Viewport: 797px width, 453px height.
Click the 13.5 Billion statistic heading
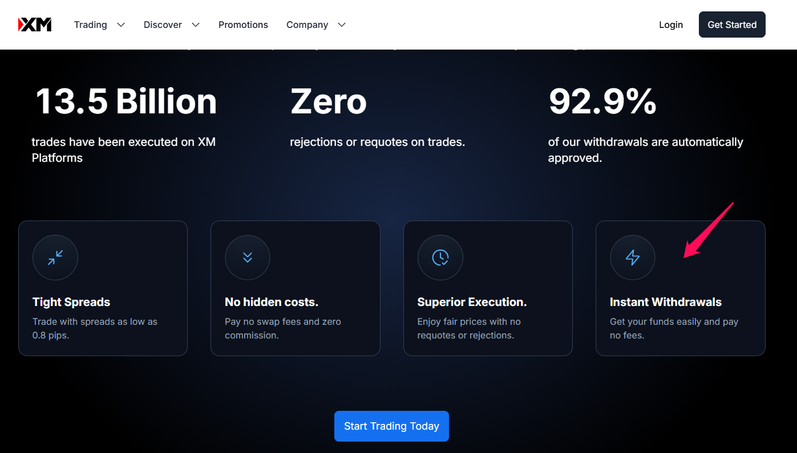tap(126, 101)
